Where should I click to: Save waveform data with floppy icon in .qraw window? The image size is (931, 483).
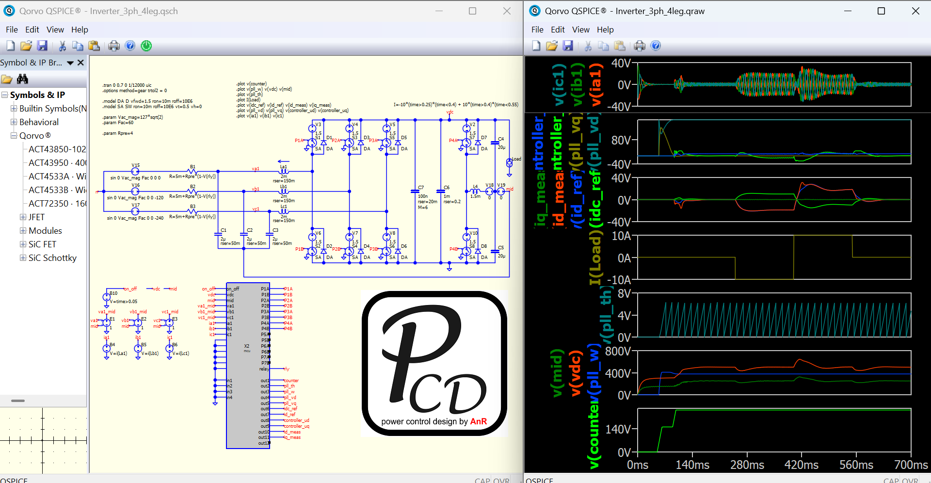568,46
